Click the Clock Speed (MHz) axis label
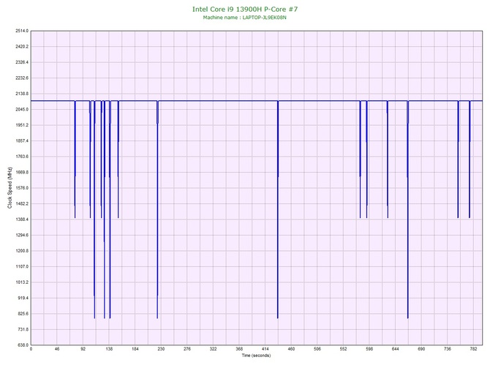This screenshot has width=490, height=368. (x=10, y=187)
